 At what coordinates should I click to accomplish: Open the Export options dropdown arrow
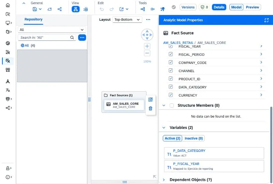click(127, 9)
